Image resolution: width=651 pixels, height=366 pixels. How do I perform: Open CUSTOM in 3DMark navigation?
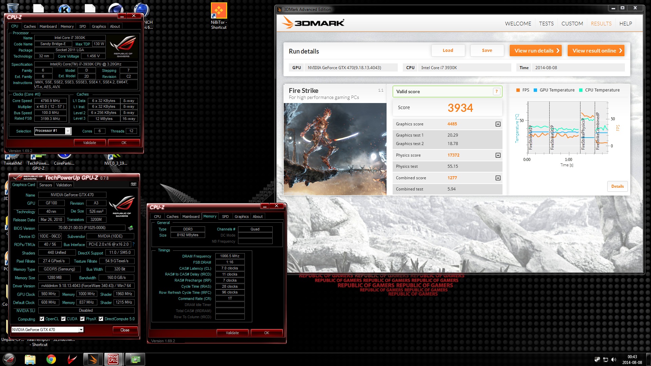[572, 24]
